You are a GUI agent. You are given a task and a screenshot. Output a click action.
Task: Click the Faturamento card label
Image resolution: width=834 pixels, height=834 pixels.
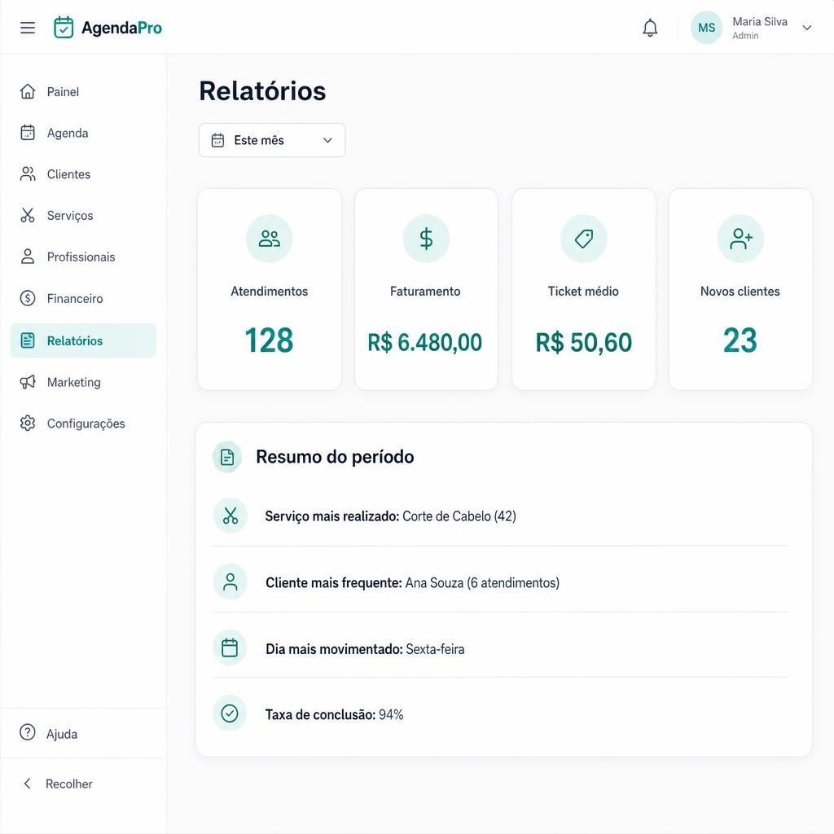(425, 292)
